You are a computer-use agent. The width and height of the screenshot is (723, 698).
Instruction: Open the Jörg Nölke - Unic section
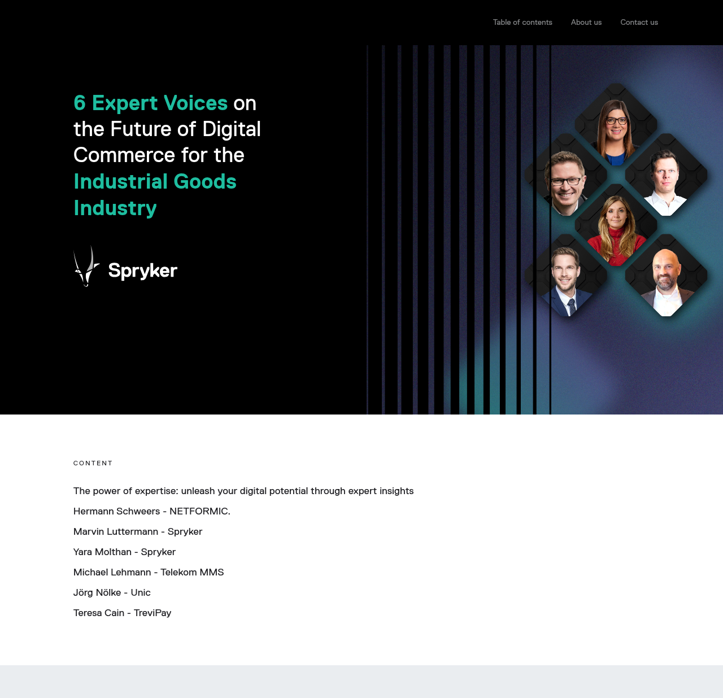112,593
